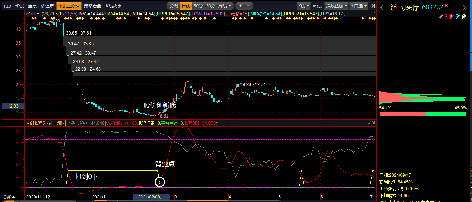Viewport: 472px width, 202px height.
Task: Open the 左侧趋势系统 indicator dropdown
Action: pyautogui.click(x=45, y=123)
